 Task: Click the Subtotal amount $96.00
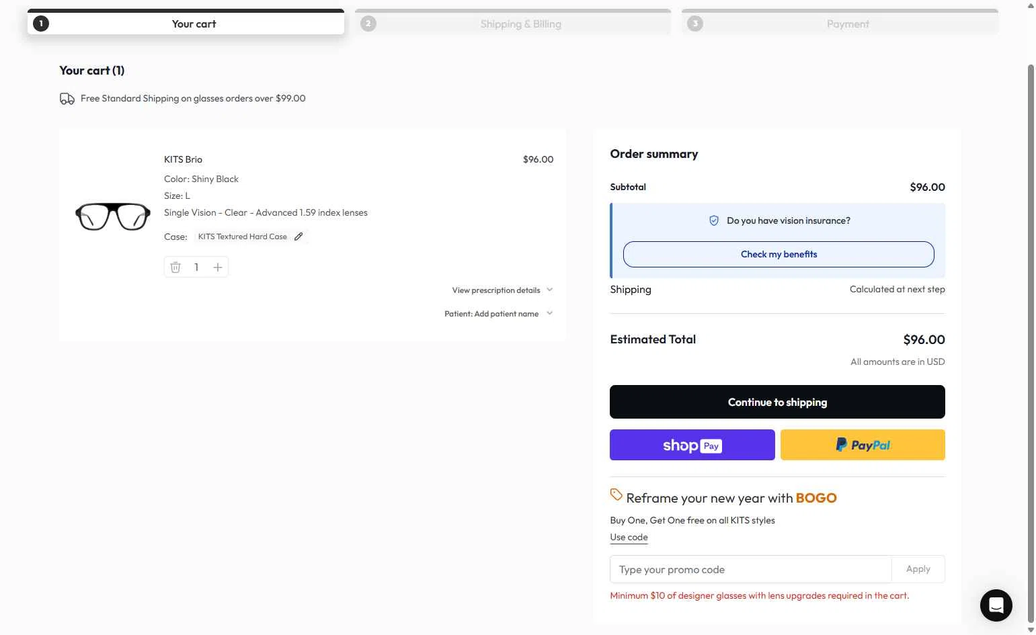point(927,187)
